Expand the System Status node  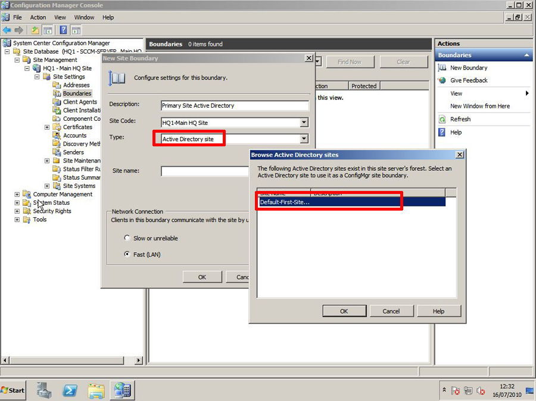(17, 202)
